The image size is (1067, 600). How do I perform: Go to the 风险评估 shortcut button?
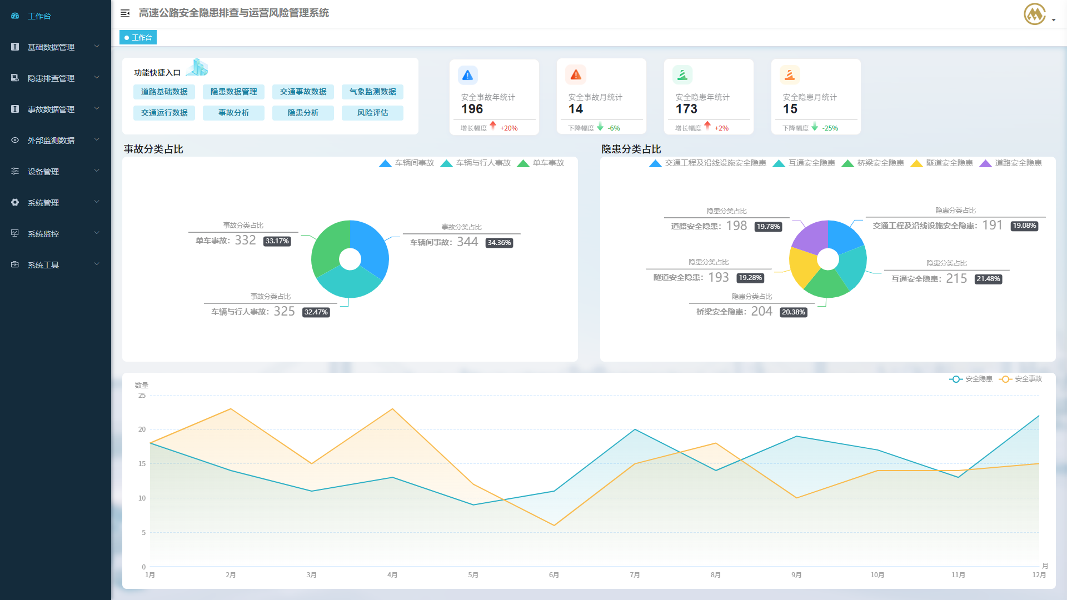click(x=372, y=113)
